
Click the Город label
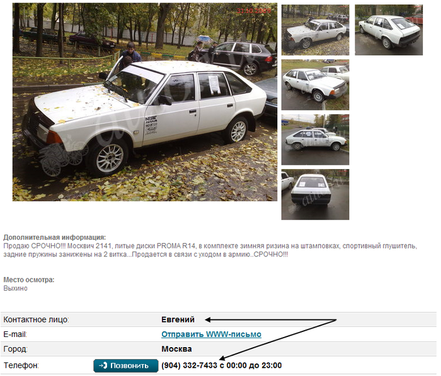16,349
